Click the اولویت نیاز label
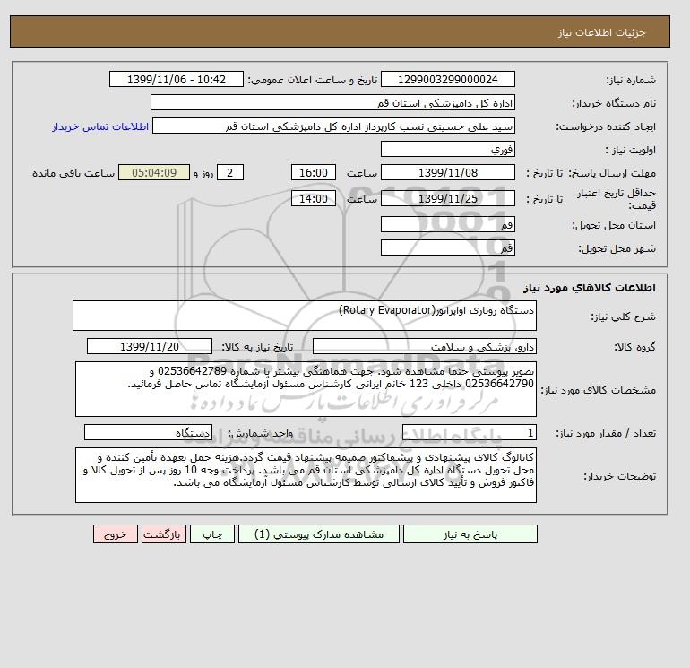The image size is (690, 668). click(x=631, y=150)
